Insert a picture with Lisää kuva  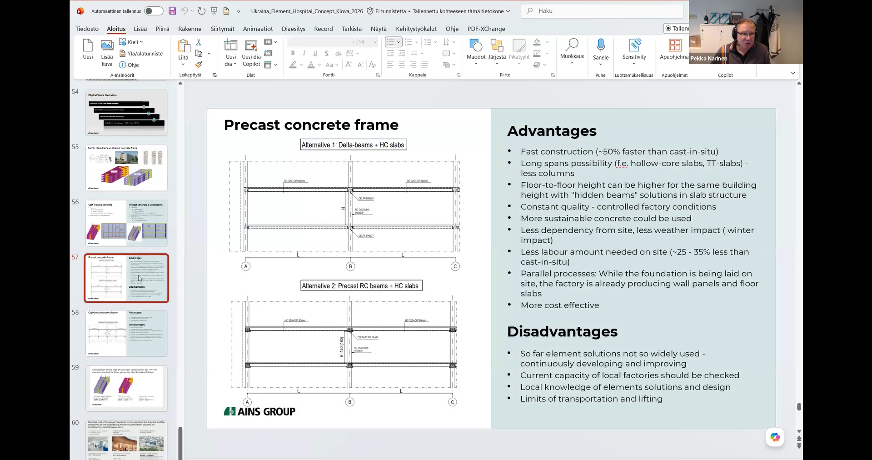107,53
